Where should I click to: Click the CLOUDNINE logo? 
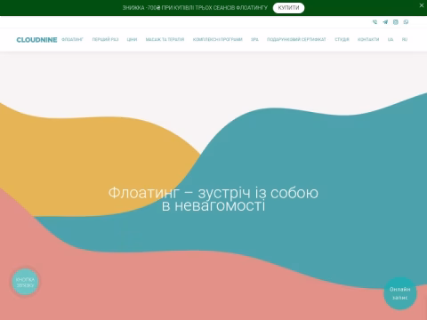pyautogui.click(x=36, y=40)
